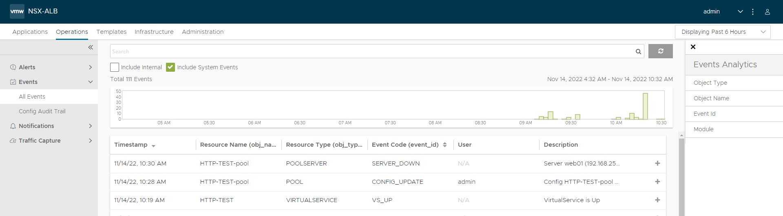Uncheck Include System Events
The image size is (783, 216).
click(x=170, y=67)
